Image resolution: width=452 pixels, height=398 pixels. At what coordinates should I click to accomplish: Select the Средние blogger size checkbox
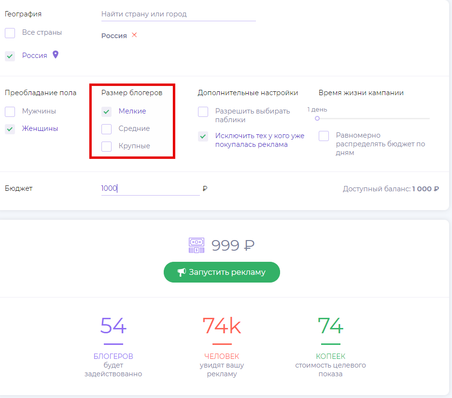pyautogui.click(x=107, y=129)
